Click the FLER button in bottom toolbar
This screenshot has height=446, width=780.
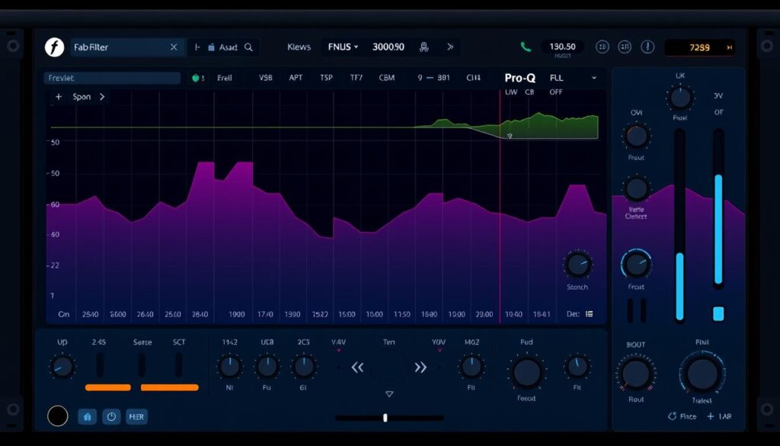pyautogui.click(x=136, y=416)
